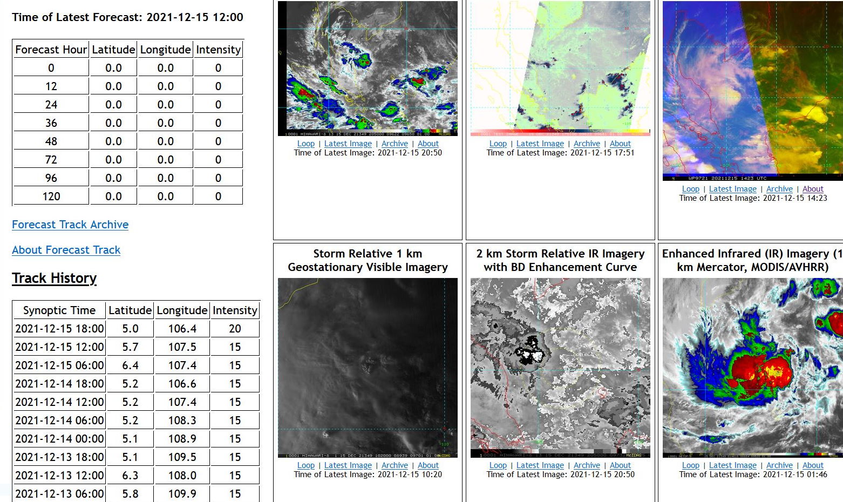
Task: Click the Enhanced Infrared MODIS storm thumbnail
Action: coord(750,367)
